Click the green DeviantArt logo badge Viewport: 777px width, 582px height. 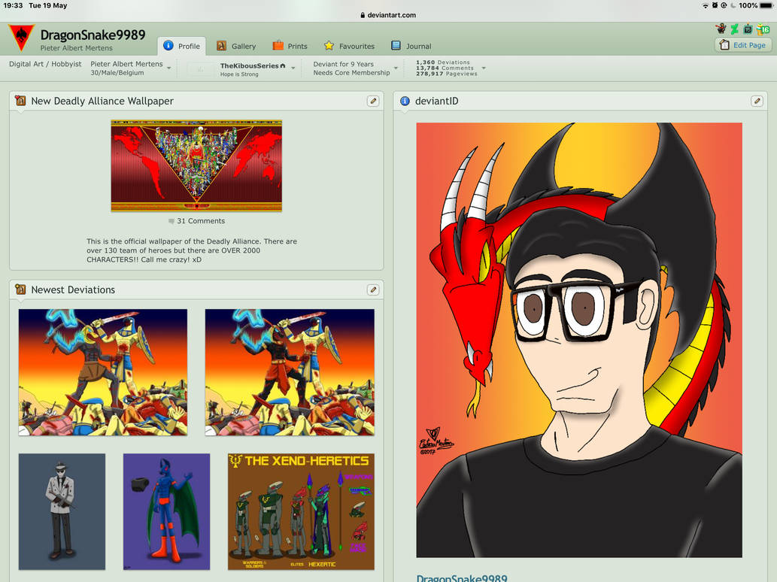point(734,29)
